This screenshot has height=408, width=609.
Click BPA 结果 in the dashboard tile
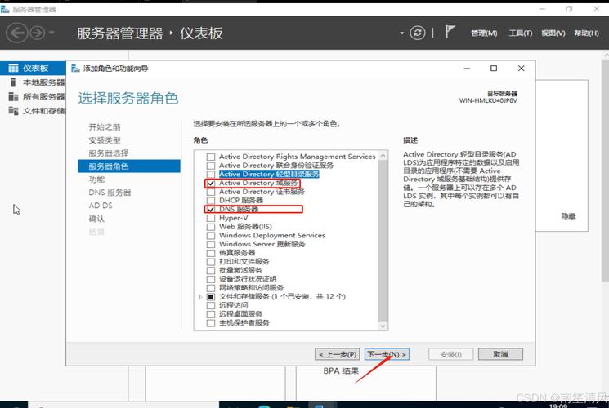(x=341, y=370)
